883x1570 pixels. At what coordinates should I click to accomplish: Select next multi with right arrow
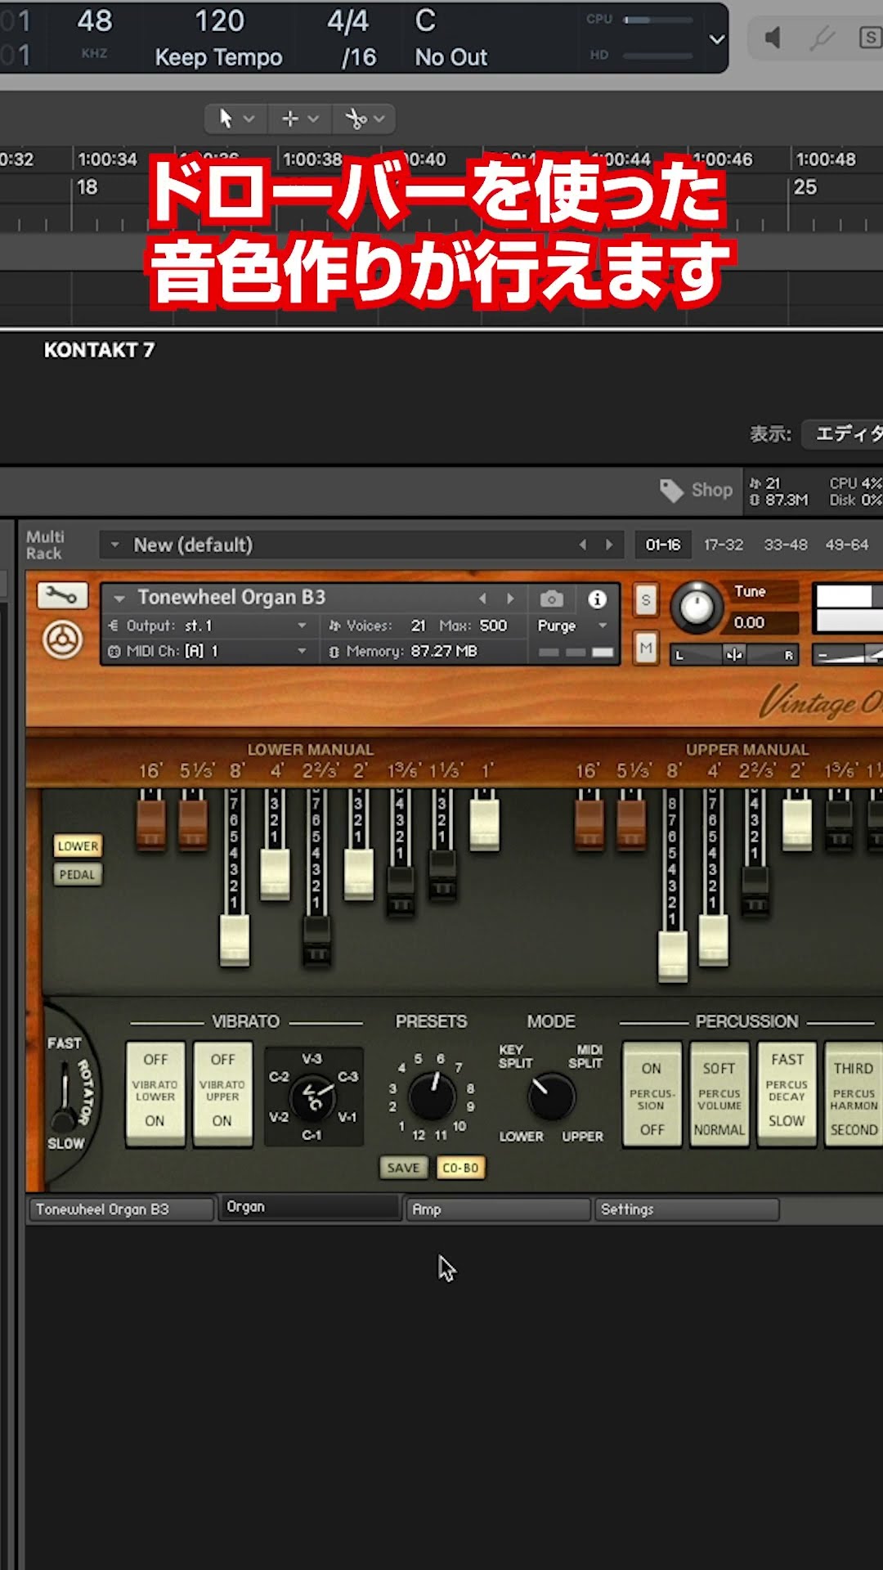[609, 545]
